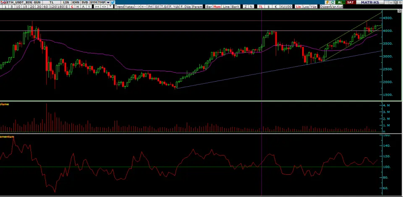Shift chart right with --> arrow
This screenshot has width=403, height=197.
(x=137, y=7)
